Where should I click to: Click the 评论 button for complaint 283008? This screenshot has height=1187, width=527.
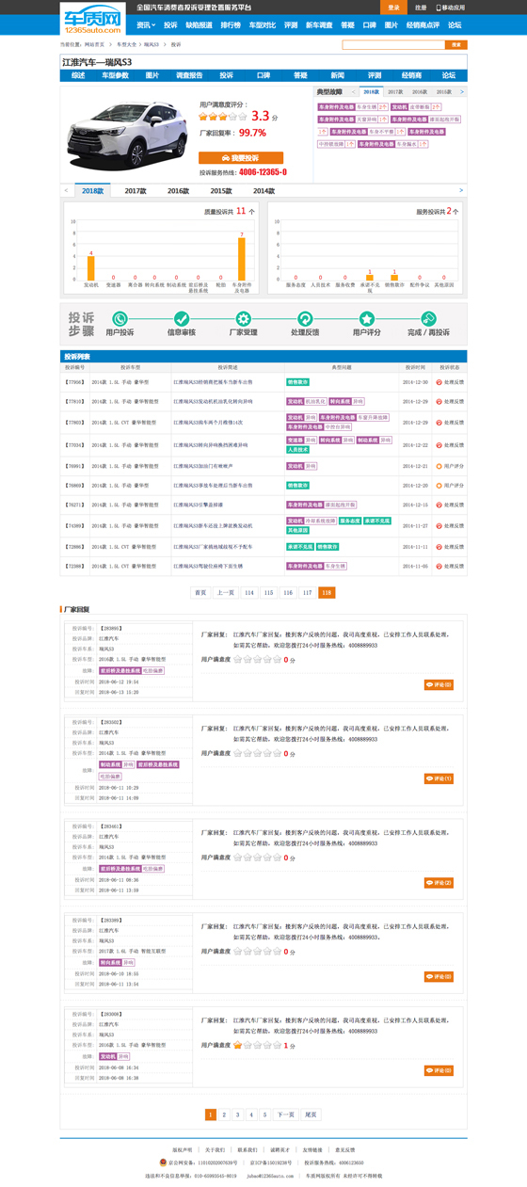[x=439, y=1070]
